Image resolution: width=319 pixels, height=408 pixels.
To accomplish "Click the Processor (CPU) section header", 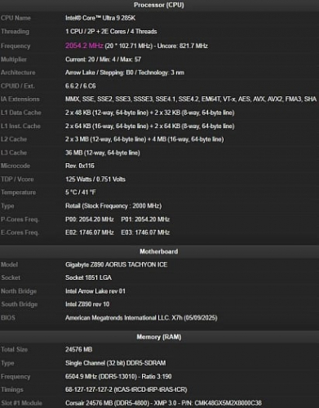I will 159,5.
